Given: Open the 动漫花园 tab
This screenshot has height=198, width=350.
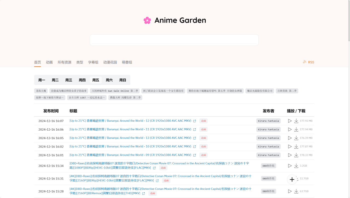Looking at the screenshot, I should [x=110, y=62].
